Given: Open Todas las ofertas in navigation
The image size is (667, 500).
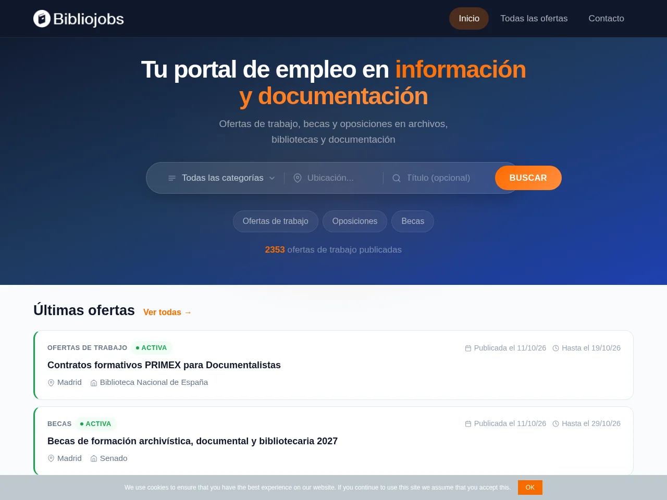Looking at the screenshot, I should click(x=534, y=18).
